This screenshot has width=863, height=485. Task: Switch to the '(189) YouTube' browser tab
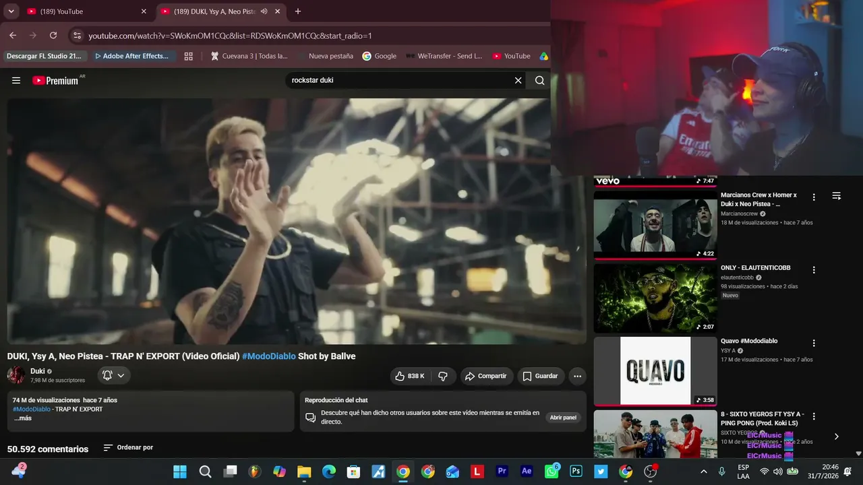(86, 11)
